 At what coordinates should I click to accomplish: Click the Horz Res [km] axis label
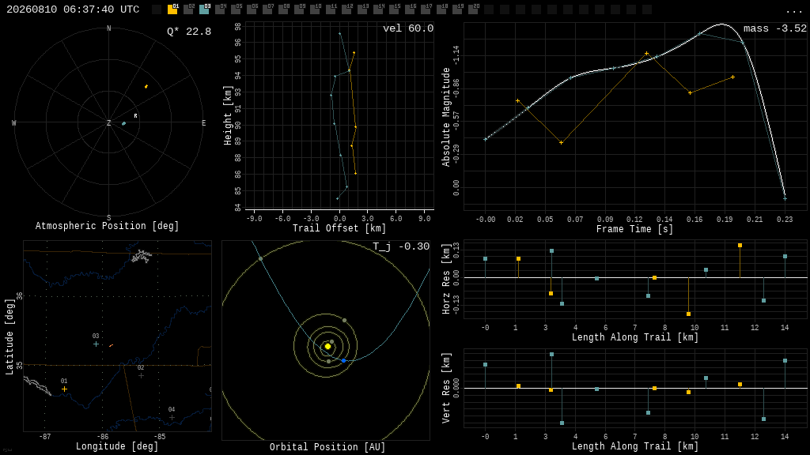[446, 279]
